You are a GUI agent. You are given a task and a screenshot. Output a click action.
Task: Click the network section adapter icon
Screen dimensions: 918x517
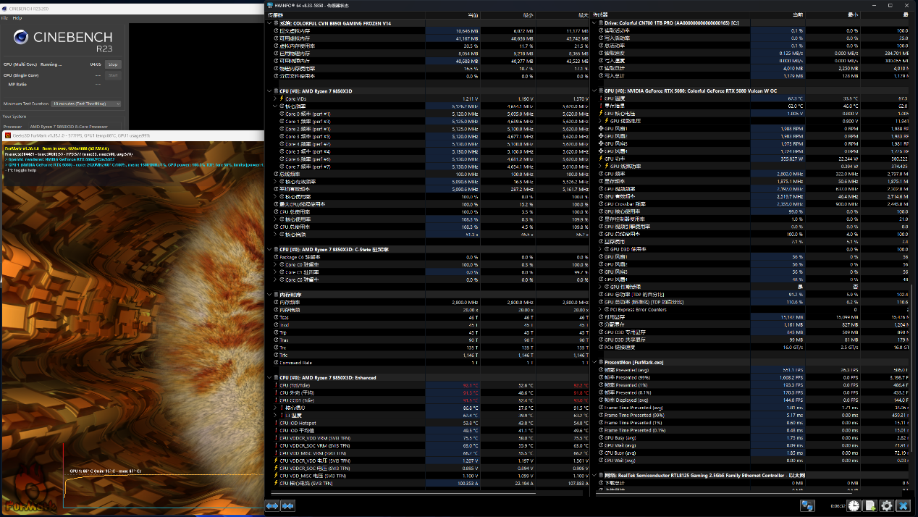[x=602, y=475]
